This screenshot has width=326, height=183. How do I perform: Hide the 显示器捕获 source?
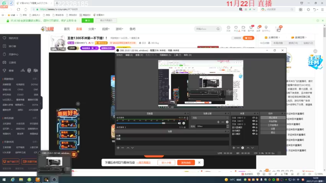coord(253,127)
